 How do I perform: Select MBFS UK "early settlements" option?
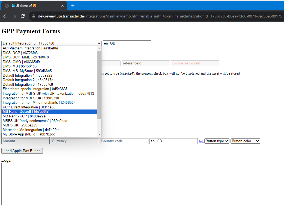[49, 121]
